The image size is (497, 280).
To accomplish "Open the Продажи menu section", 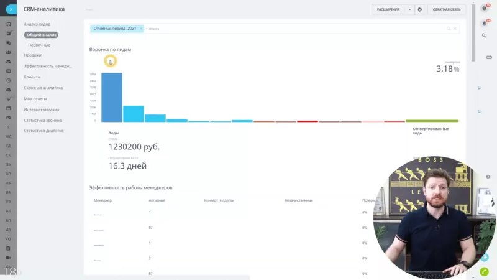I will [33, 55].
